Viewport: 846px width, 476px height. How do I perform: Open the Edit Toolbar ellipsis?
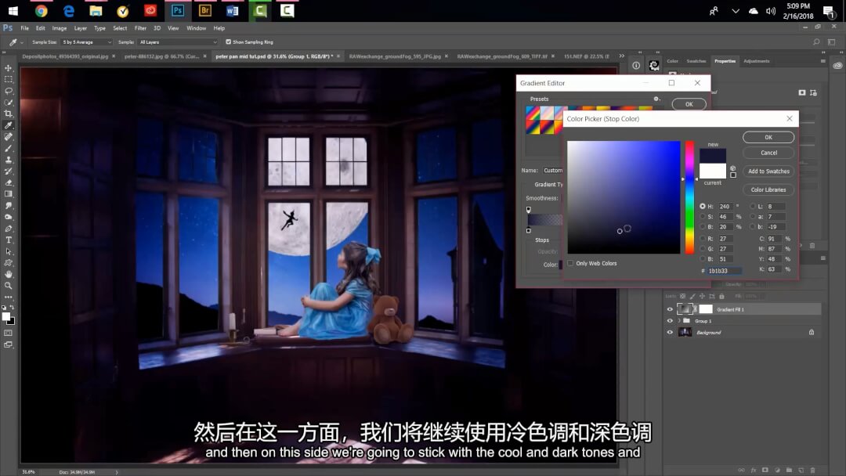[x=8, y=297]
